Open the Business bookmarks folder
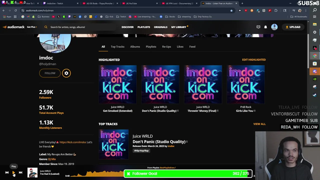 [43, 17]
